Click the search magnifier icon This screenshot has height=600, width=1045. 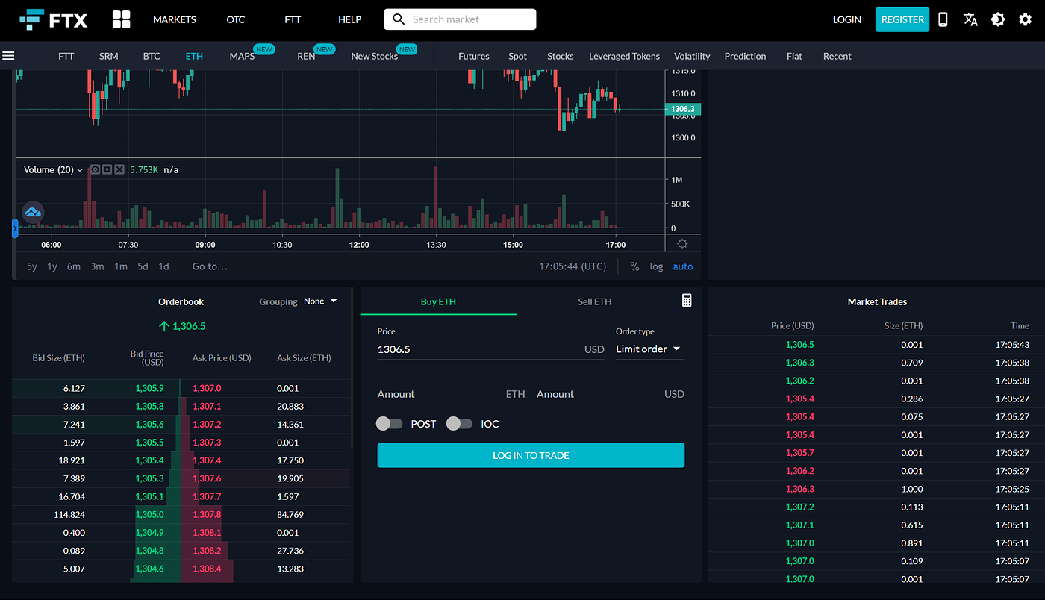399,19
